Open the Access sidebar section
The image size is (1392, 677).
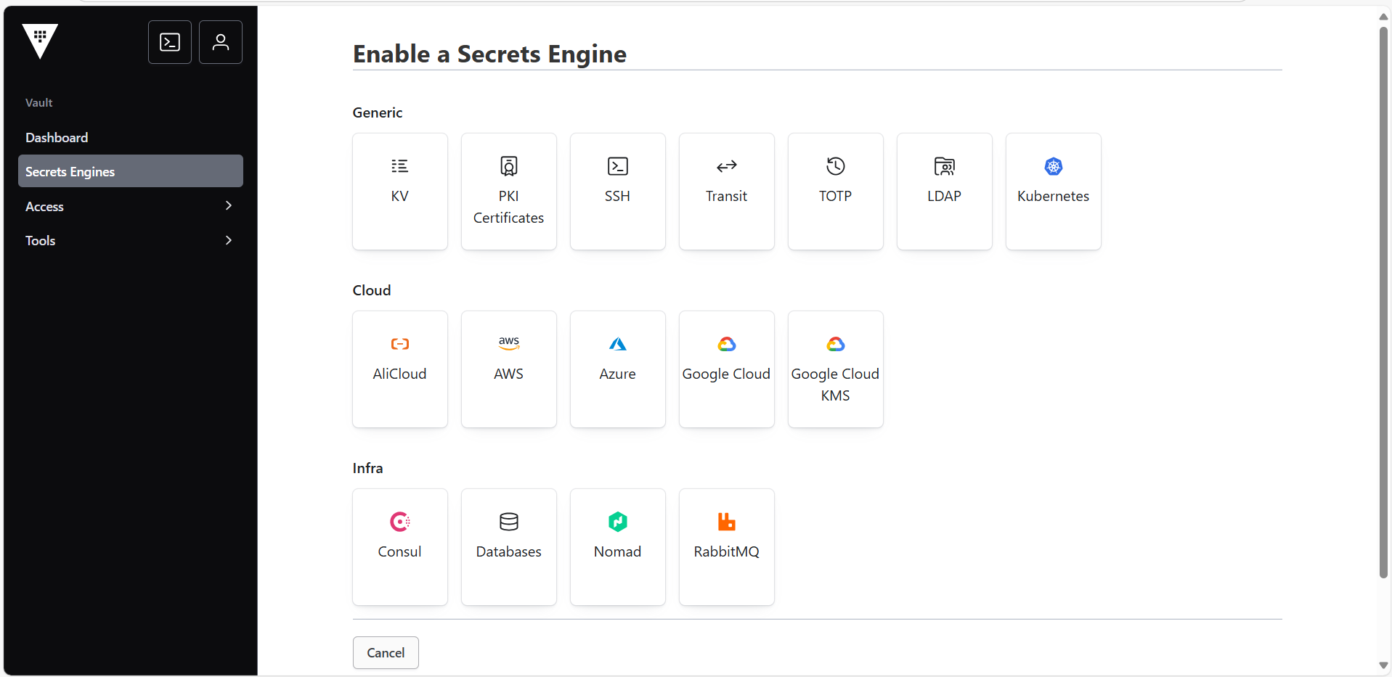pyautogui.click(x=131, y=206)
